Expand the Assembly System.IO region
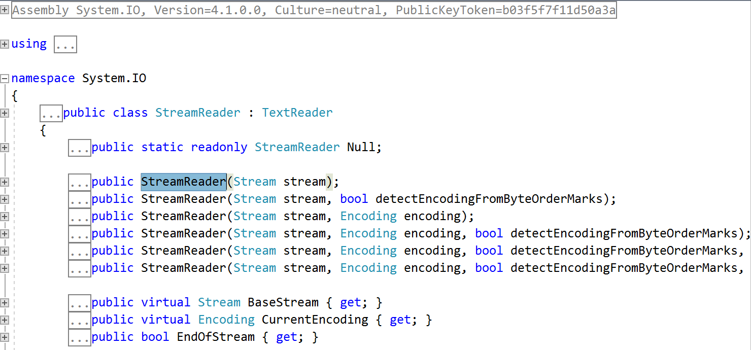This screenshot has height=350, width=751. click(x=5, y=10)
